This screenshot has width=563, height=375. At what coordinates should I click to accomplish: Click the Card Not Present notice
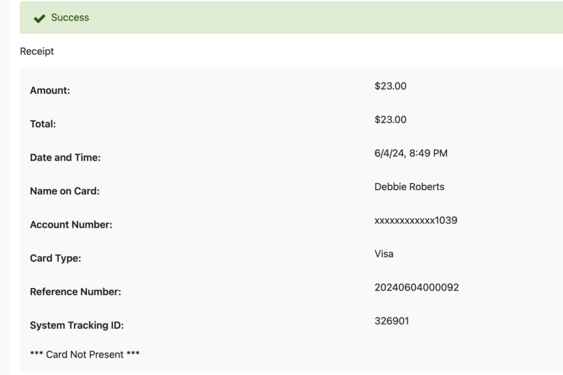click(84, 354)
